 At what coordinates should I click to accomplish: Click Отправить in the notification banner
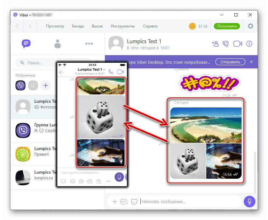[x=230, y=62]
